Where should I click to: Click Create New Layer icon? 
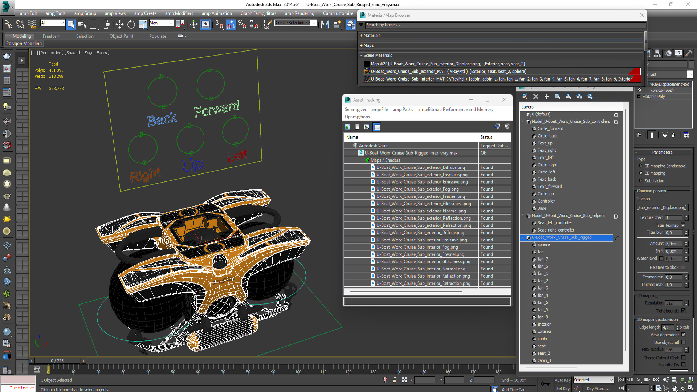pyautogui.click(x=525, y=97)
